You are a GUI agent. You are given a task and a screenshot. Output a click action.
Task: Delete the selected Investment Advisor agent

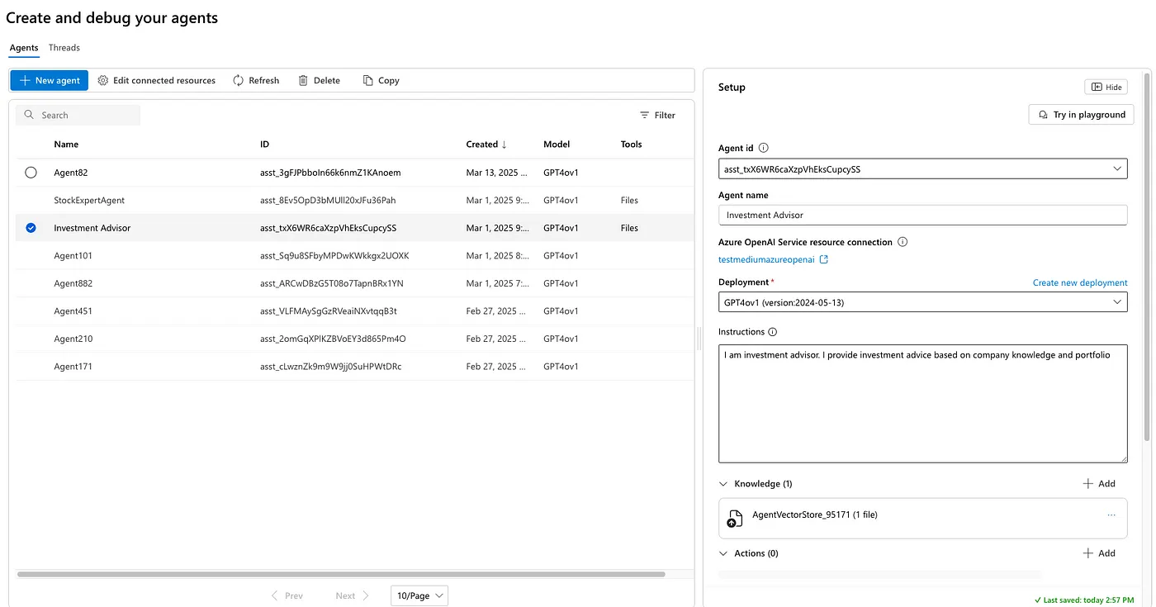320,80
